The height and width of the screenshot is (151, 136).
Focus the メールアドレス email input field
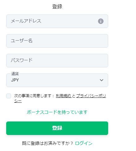pyautogui.click(x=57, y=21)
